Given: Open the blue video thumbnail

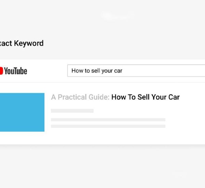Looking at the screenshot, I should click(22, 112).
